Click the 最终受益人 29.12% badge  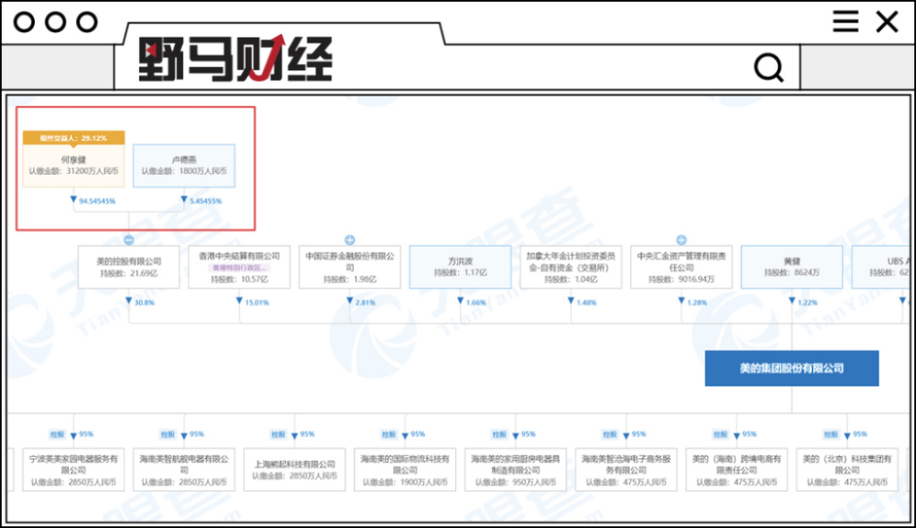[73, 137]
